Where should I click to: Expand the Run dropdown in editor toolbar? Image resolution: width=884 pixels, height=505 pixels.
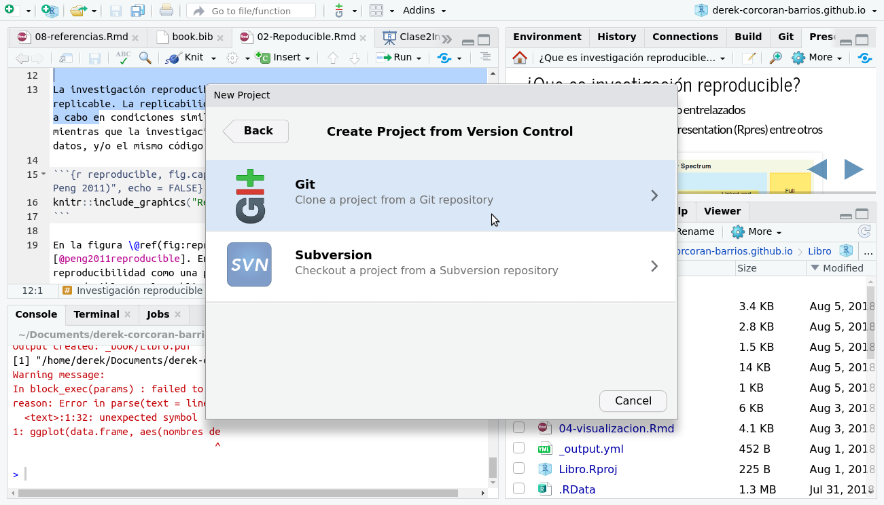tap(419, 58)
